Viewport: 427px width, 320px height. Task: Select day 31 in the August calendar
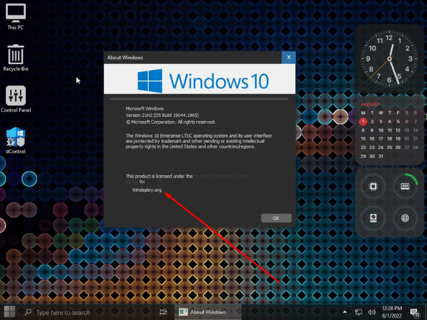coord(381,156)
